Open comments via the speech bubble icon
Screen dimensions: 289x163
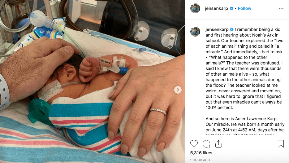(x=206, y=144)
